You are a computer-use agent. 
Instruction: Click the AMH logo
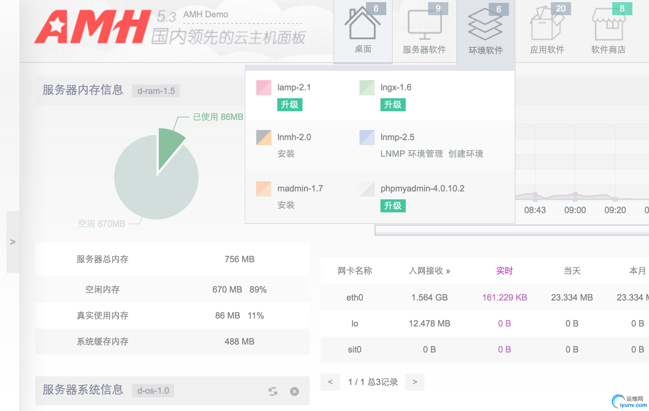pos(93,27)
